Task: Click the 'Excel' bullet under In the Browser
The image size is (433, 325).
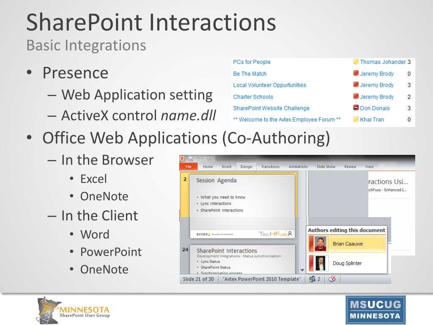Action: [x=93, y=179]
